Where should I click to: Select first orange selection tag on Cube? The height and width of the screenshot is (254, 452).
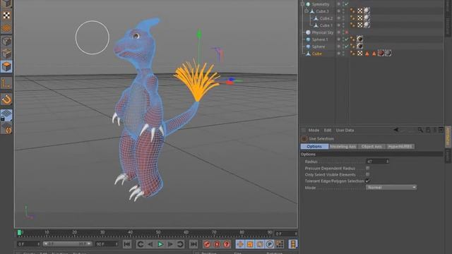click(367, 54)
